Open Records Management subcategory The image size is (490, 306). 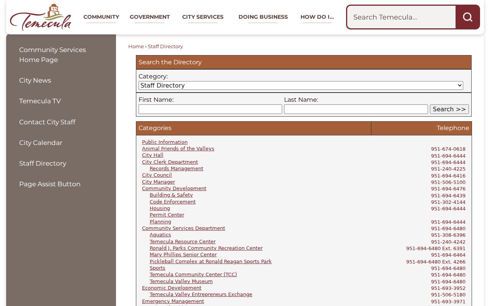[176, 168]
